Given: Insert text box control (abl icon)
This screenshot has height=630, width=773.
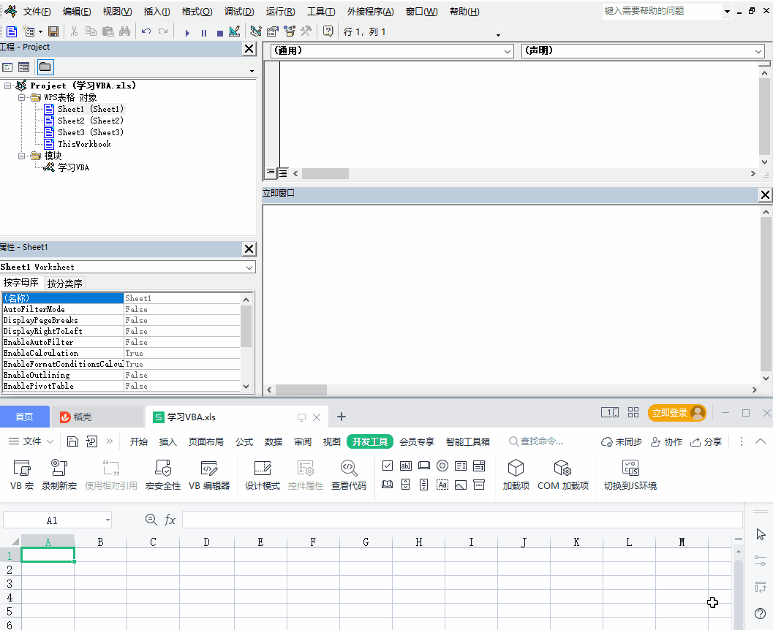Looking at the screenshot, I should (406, 466).
